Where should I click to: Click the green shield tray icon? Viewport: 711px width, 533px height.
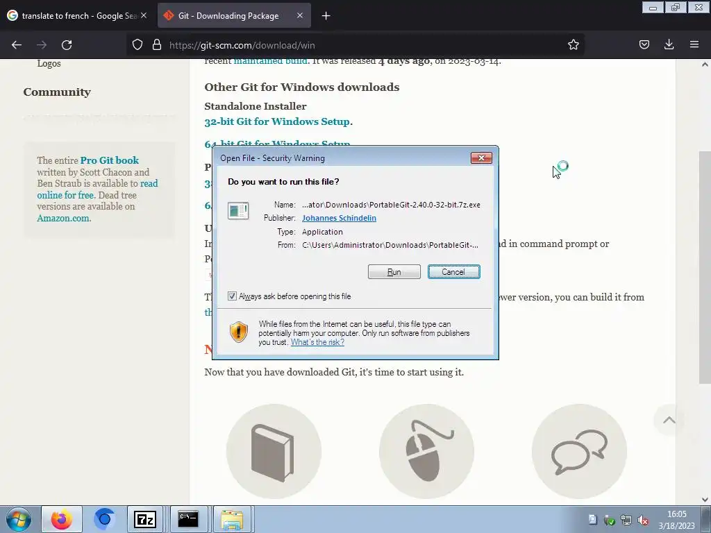(610, 521)
